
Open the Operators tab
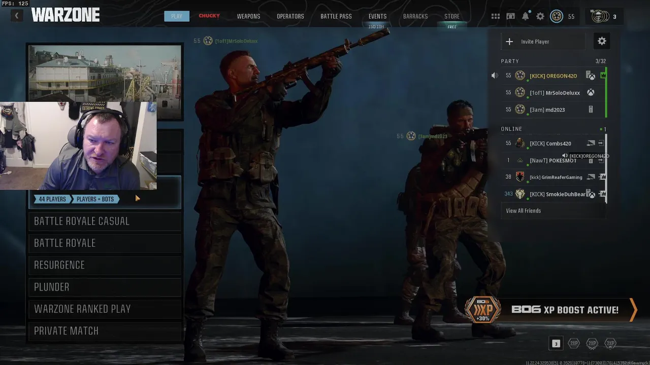point(290,16)
